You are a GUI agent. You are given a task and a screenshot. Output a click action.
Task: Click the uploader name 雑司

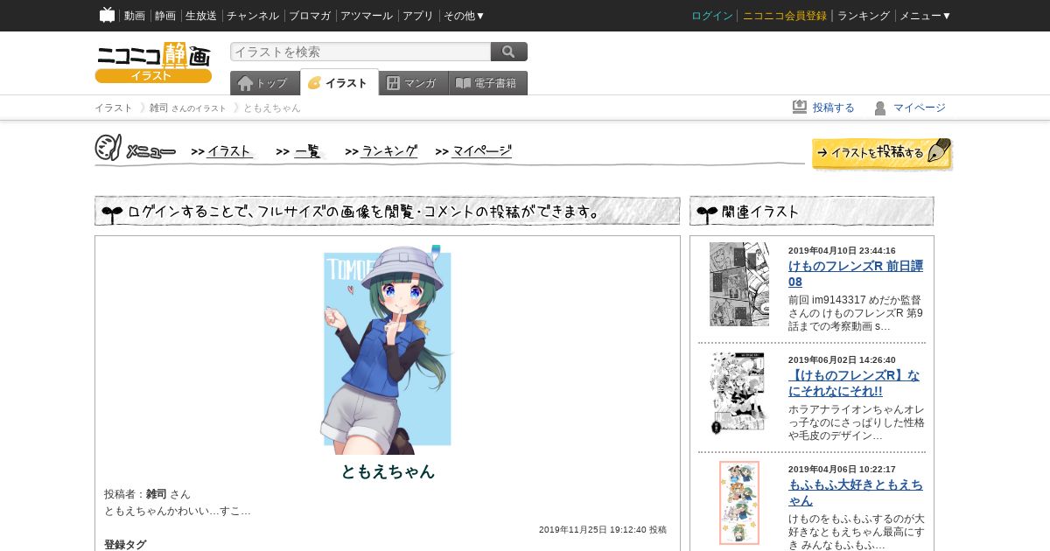[x=156, y=494]
